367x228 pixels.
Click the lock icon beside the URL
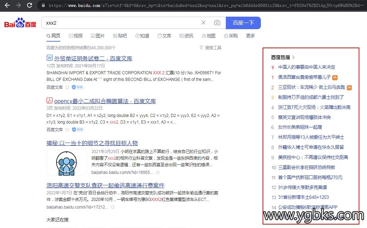click(x=43, y=5)
